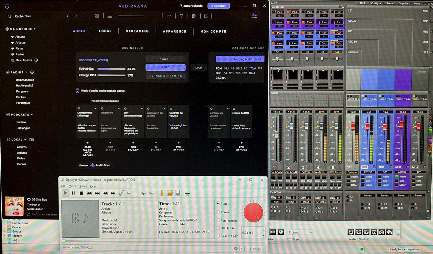The width and height of the screenshot is (433, 254).
Task: Collapse the LOCAL sidebar section arrow
Action: point(26,139)
